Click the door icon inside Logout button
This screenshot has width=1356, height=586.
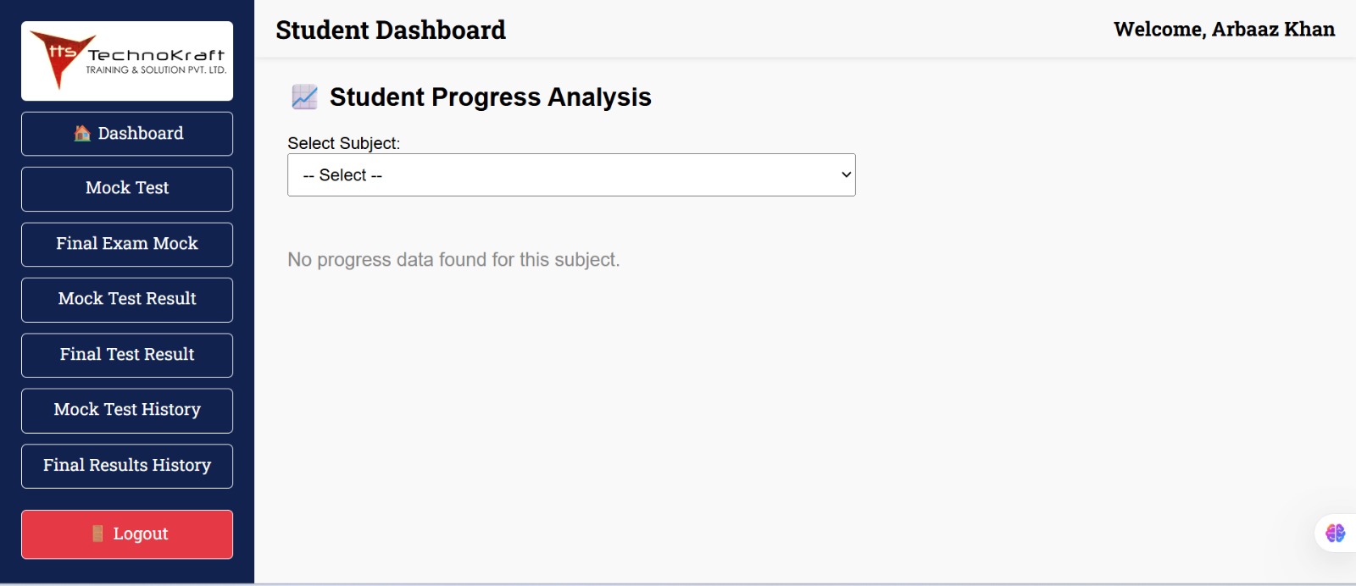pos(99,533)
